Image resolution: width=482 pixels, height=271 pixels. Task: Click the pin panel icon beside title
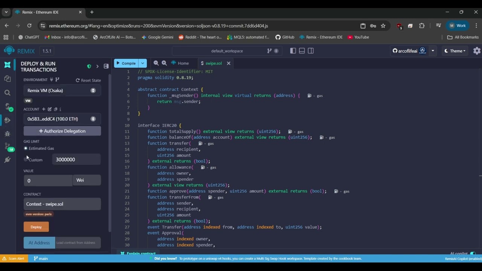point(106,66)
